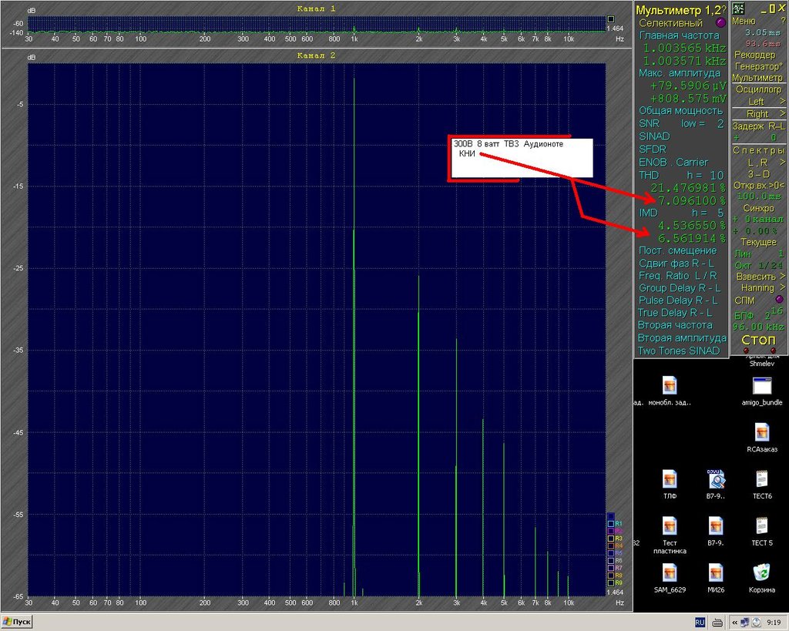Open the RCAзаказ desktop file icon

coord(762,438)
